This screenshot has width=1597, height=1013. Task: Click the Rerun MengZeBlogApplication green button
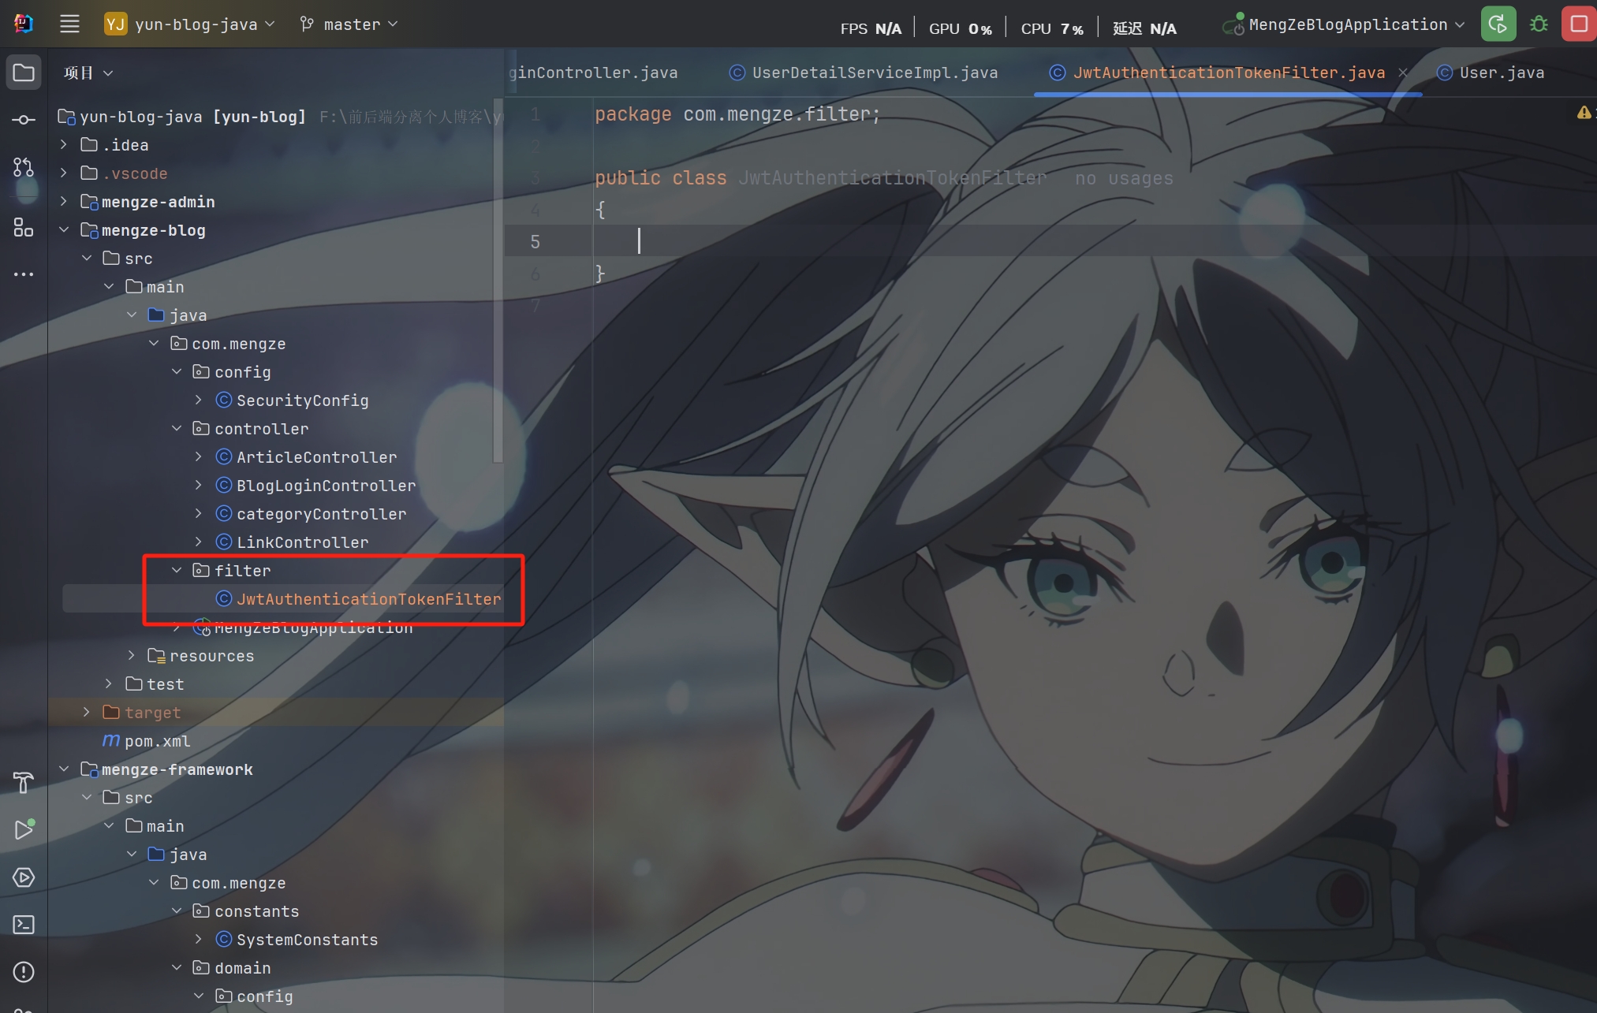(x=1498, y=24)
